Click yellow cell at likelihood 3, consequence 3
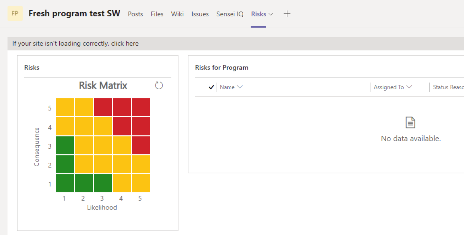The image size is (464, 235). (x=103, y=145)
